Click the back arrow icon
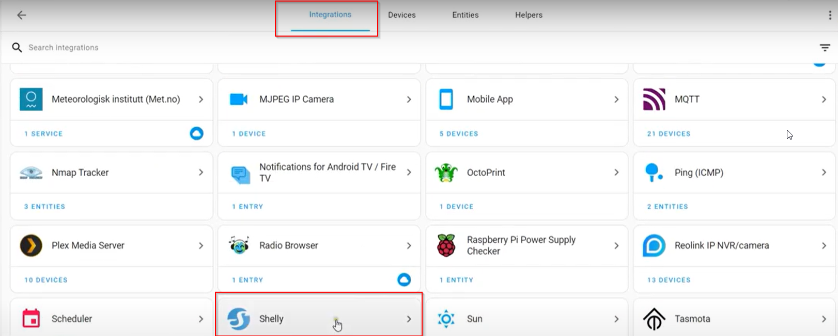 tap(21, 15)
